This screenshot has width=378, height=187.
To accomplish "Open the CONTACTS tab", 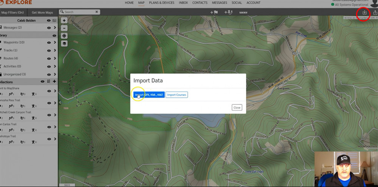I will pyautogui.click(x=200, y=3).
